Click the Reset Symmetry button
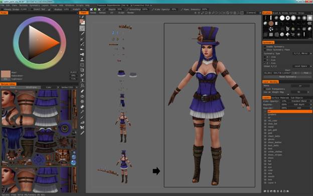 point(287,77)
